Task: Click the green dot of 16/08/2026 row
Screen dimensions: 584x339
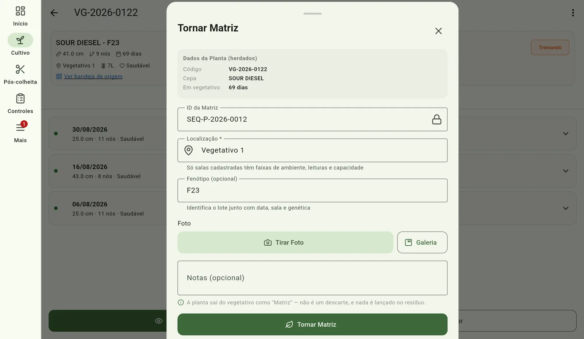Action: [x=56, y=171]
